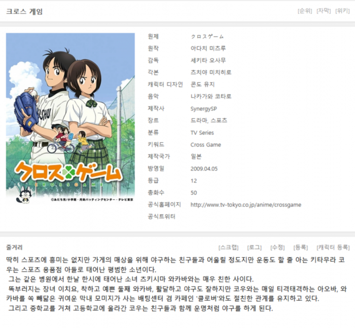Open the [순위] ranking link
Image resolution: width=355 pixels, height=328 pixels.
point(305,11)
